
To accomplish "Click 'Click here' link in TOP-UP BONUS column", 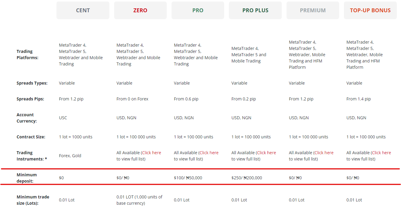I will 381,153.
